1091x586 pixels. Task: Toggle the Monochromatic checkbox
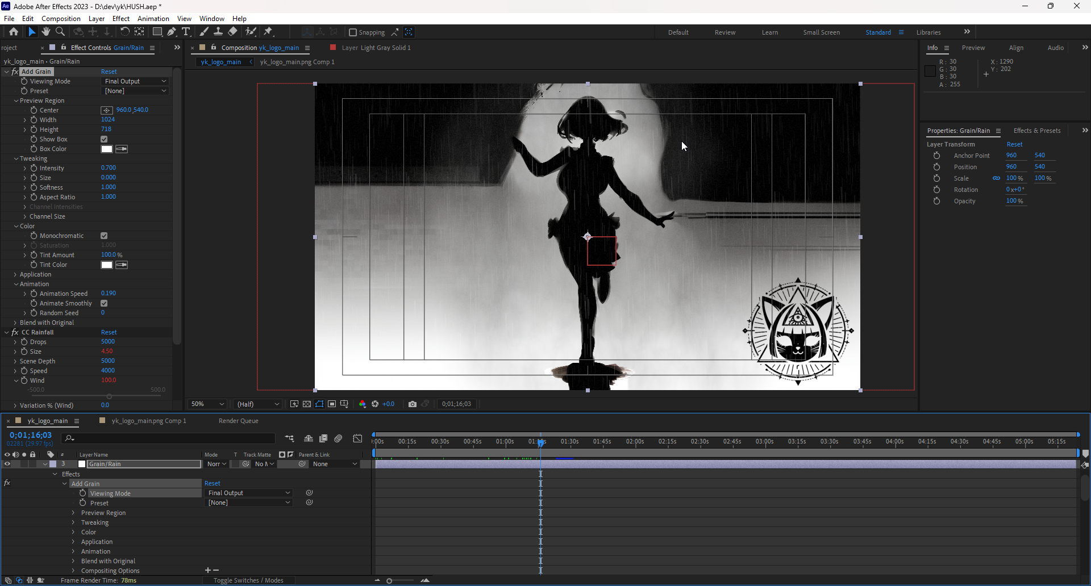pos(104,236)
